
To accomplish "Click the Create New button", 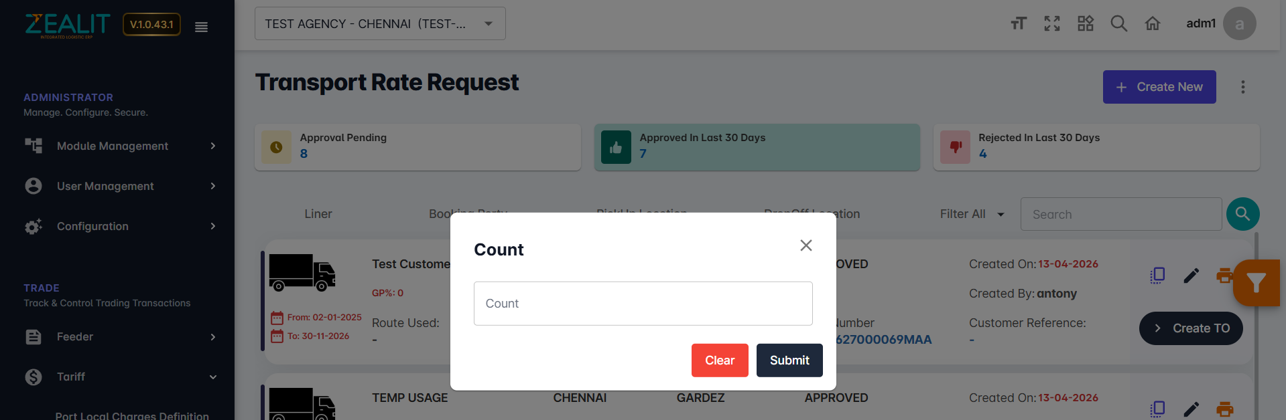I will click(x=1159, y=87).
